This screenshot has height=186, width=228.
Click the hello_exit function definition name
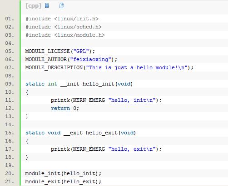pos(102,133)
